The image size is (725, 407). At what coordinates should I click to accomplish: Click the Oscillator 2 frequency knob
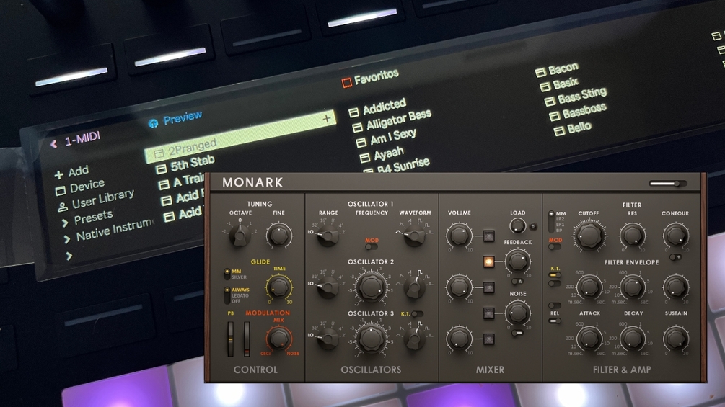click(371, 287)
